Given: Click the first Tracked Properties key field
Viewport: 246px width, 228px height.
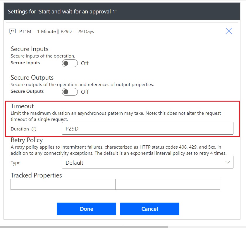Looking at the screenshot, I should (63, 185).
